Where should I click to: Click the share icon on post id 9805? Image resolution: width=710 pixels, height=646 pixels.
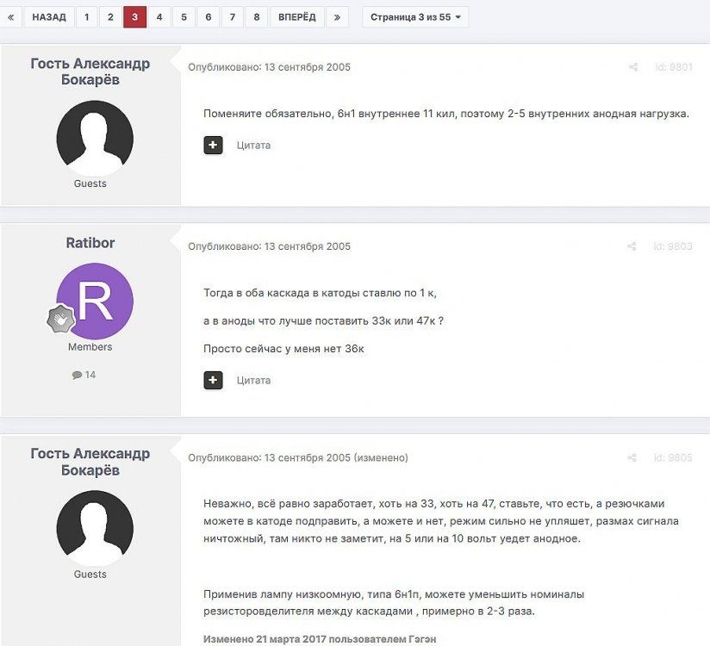click(x=632, y=458)
